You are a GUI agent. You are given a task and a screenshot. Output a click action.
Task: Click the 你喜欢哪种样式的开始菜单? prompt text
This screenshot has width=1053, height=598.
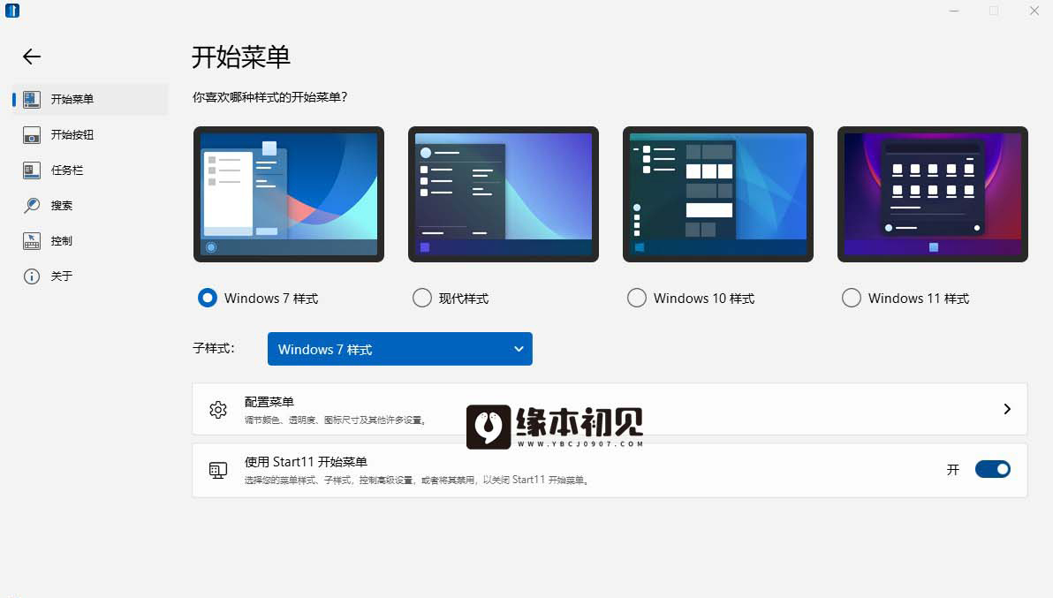270,97
